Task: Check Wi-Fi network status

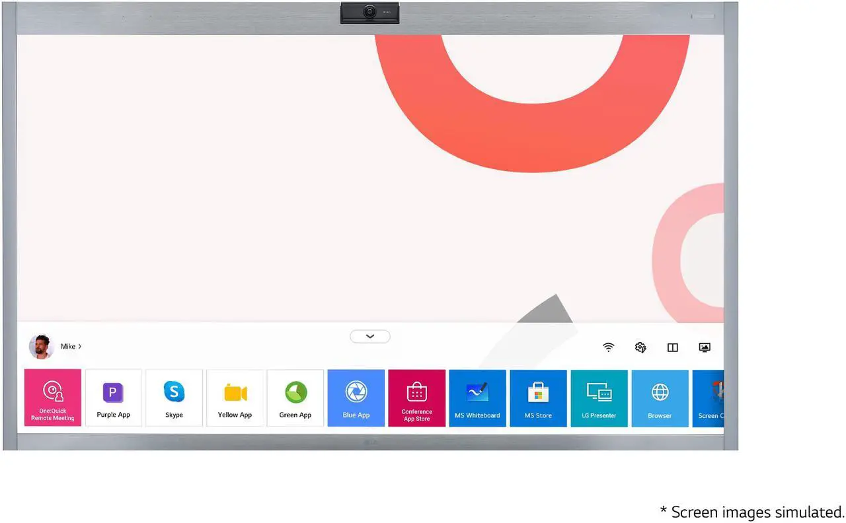Action: tap(608, 347)
